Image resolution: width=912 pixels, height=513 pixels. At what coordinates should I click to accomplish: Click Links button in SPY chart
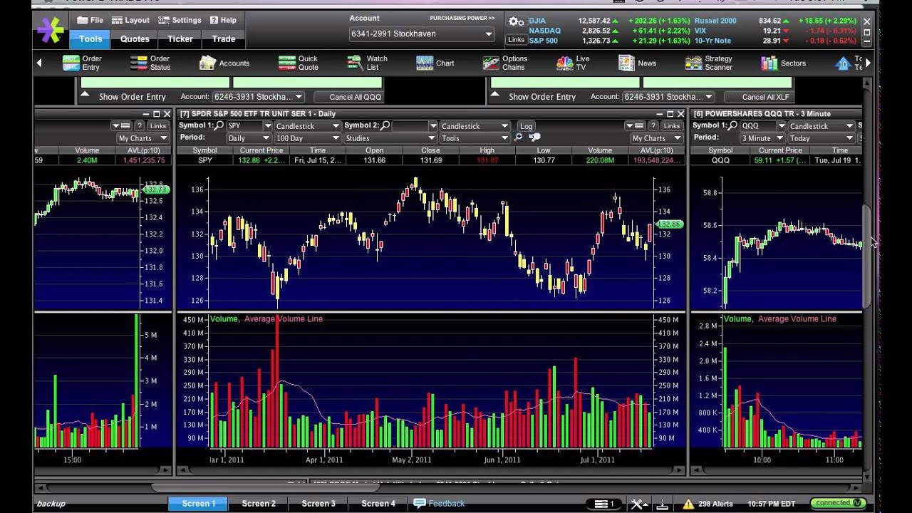[x=671, y=125]
